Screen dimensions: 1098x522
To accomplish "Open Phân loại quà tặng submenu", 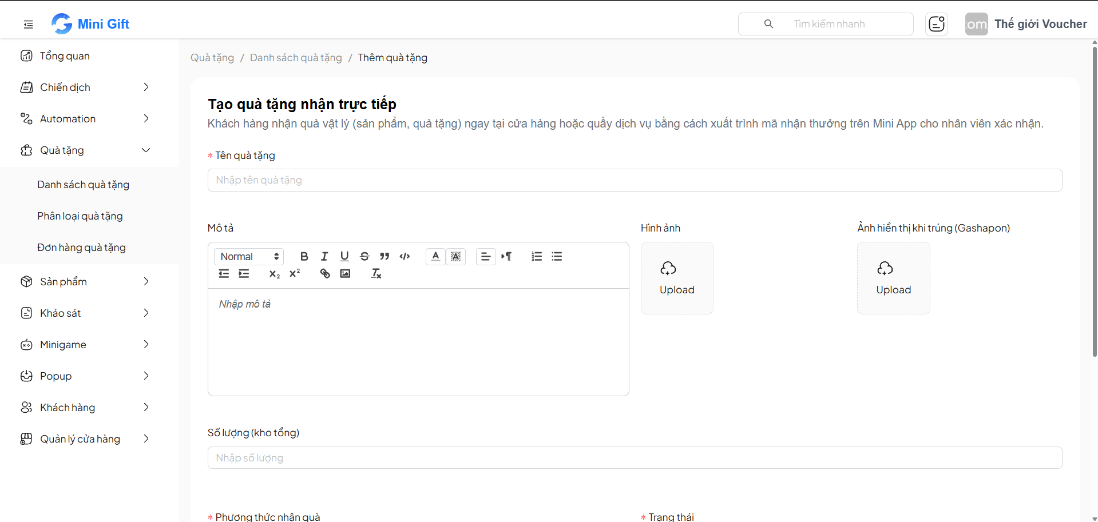I will [x=80, y=216].
